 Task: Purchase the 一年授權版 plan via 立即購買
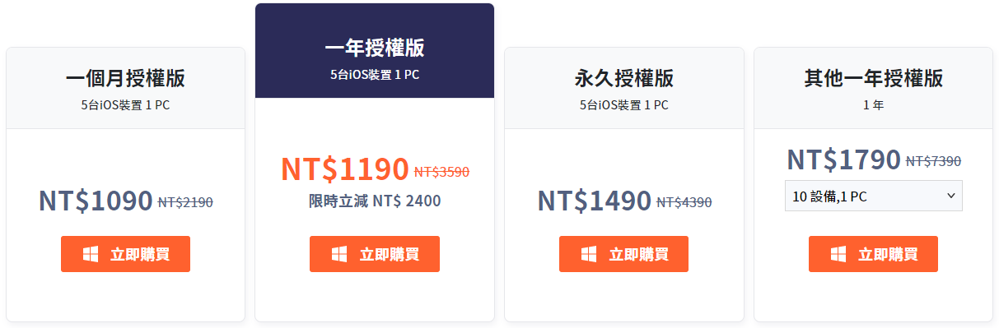coord(375,254)
